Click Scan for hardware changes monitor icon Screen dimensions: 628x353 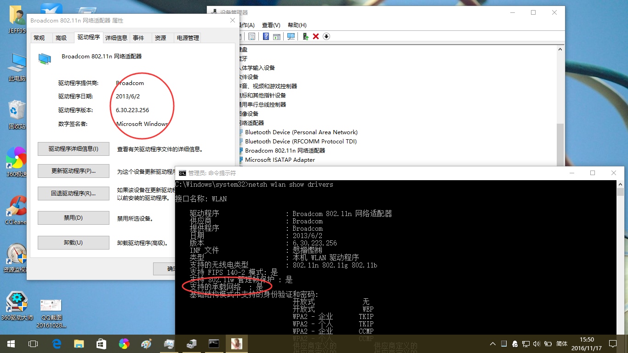click(291, 36)
